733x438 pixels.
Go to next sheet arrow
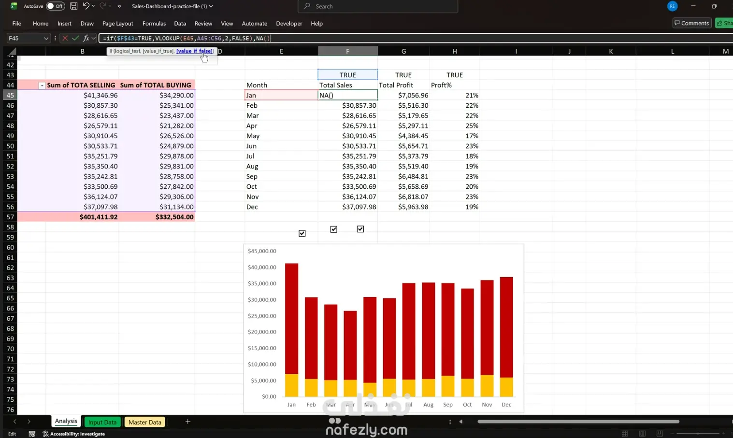(x=29, y=422)
